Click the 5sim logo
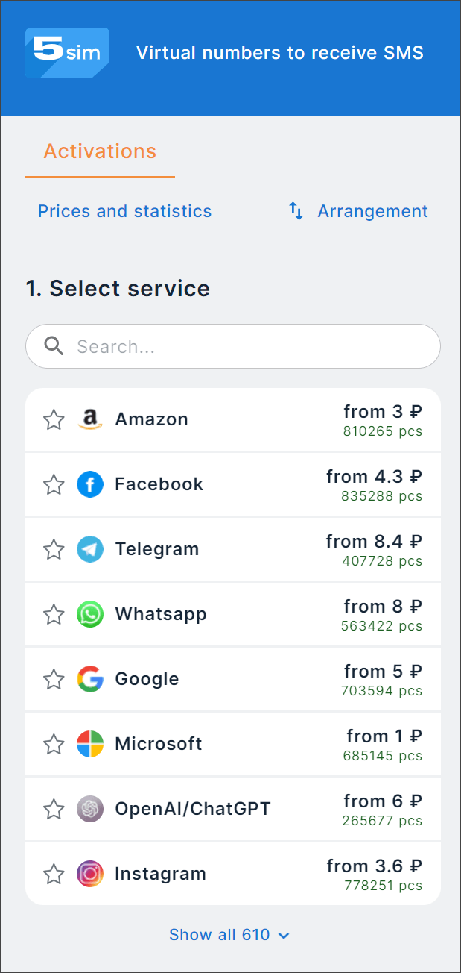Screen dimensions: 461x973 tap(67, 53)
